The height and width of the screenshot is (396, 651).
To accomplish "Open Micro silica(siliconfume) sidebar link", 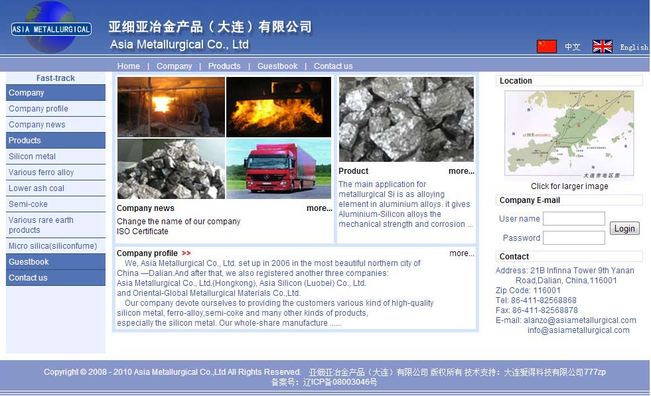I will pyautogui.click(x=53, y=246).
